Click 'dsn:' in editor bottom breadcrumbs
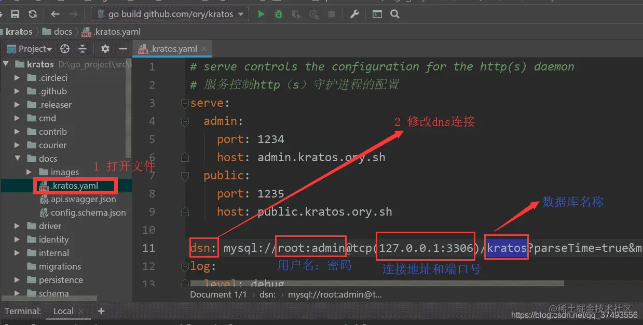Image resolution: width=643 pixels, height=325 pixels. tap(267, 294)
